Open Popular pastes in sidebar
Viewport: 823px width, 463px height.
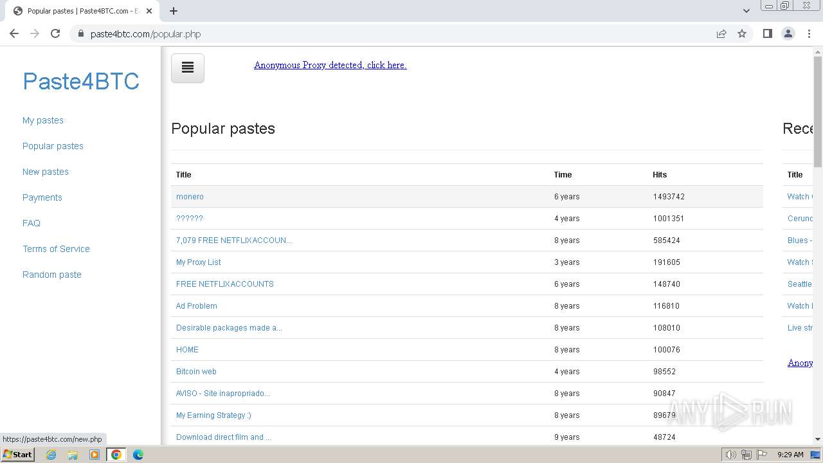click(x=53, y=146)
